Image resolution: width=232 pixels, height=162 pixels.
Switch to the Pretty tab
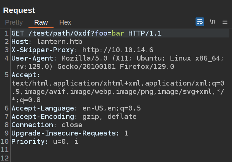coord(14,22)
